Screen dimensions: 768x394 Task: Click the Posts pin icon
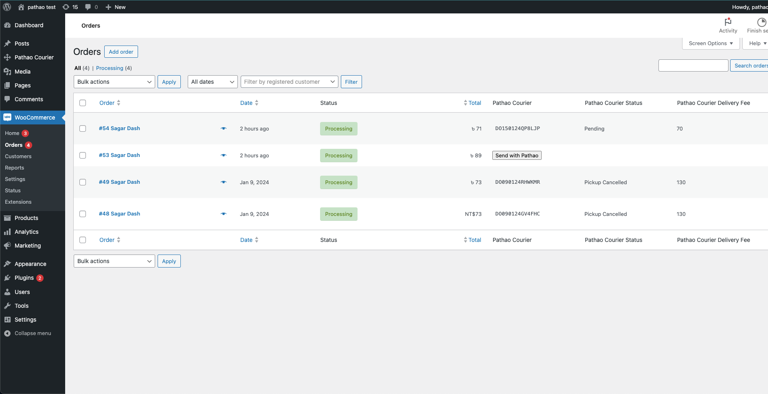point(7,44)
